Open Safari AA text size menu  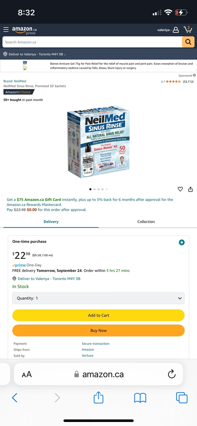coord(27,375)
